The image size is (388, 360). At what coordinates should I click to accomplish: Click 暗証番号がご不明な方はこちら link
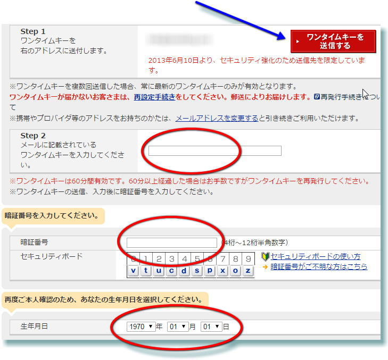tap(318, 266)
